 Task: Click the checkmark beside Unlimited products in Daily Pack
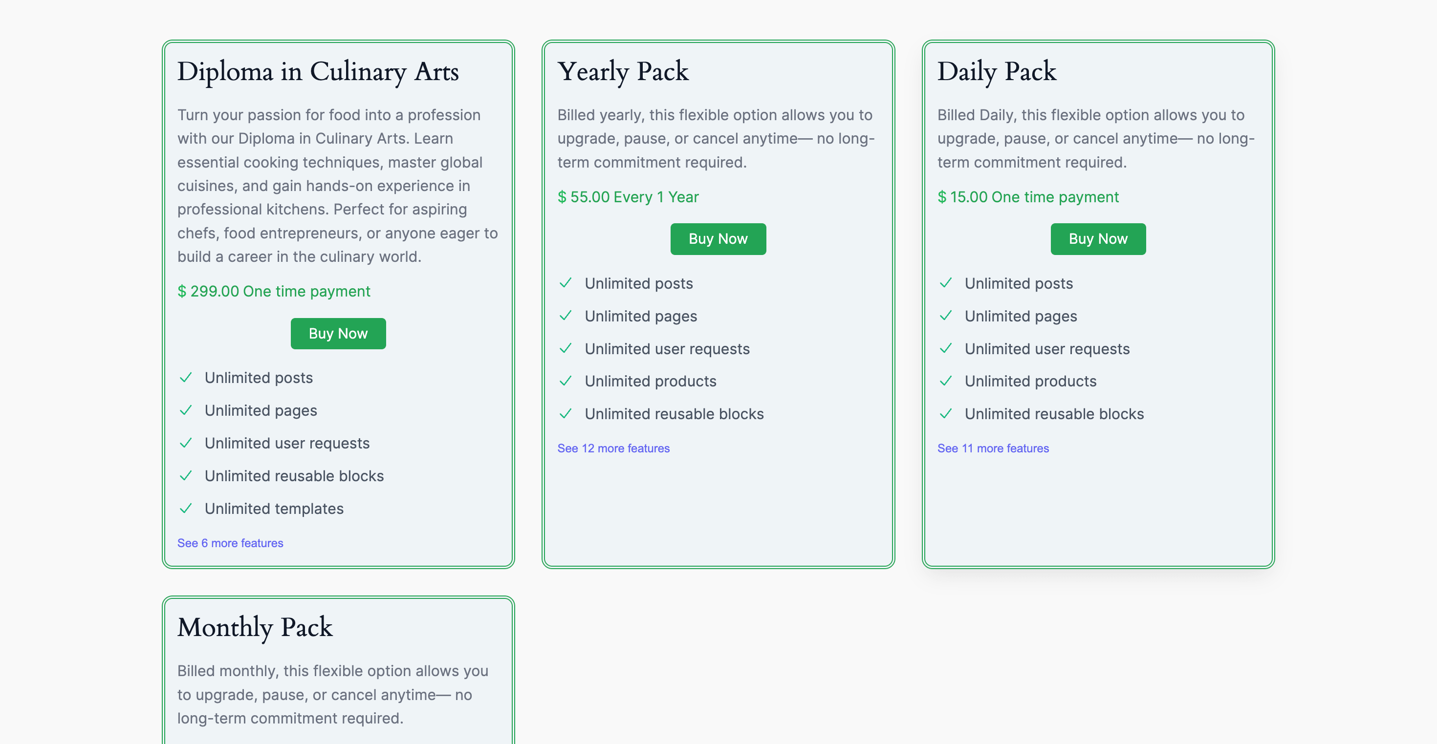tap(946, 381)
